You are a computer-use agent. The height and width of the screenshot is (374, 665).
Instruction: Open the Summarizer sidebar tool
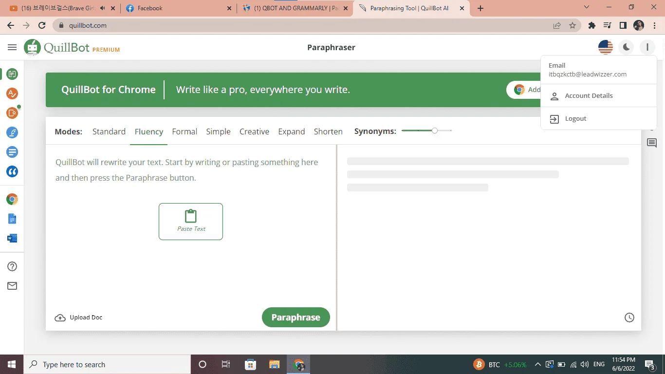pyautogui.click(x=12, y=152)
